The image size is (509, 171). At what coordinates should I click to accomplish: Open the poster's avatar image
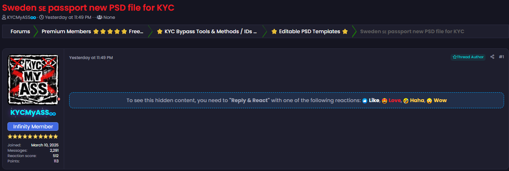pos(33,80)
